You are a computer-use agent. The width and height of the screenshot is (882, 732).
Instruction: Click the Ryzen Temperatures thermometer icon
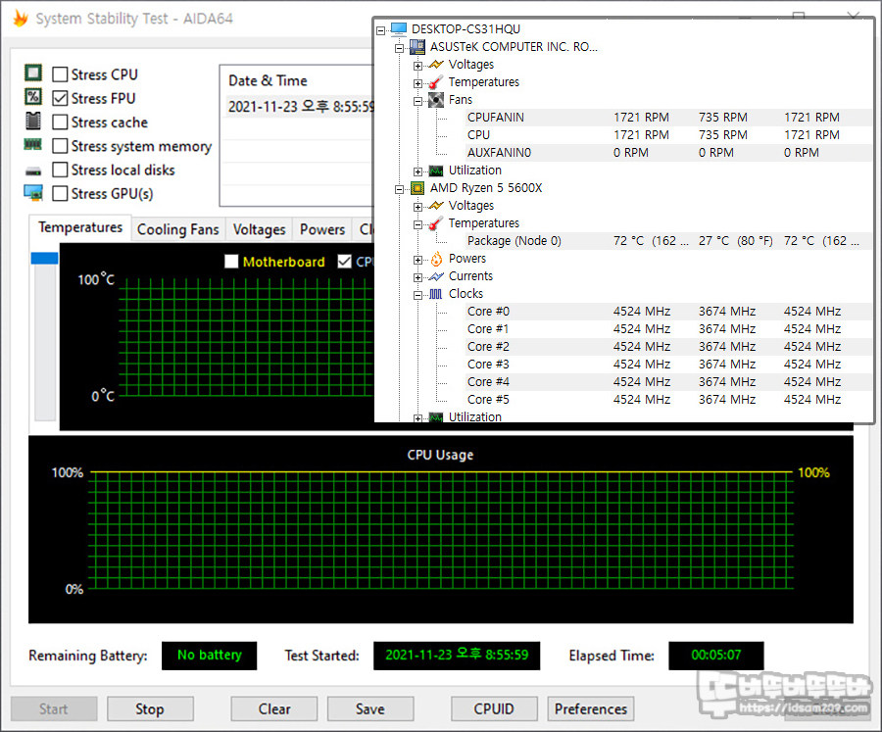pos(436,223)
